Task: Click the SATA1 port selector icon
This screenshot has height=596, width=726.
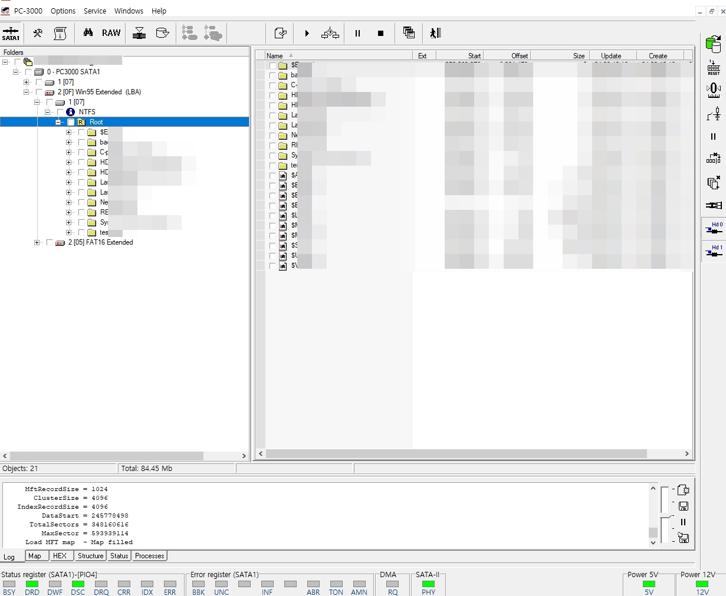Action: coord(11,33)
